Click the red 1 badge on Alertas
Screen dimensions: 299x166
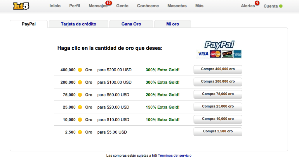257,3
